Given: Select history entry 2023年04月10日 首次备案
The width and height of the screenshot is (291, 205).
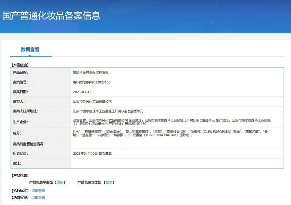Looking at the screenshot, I should pyautogui.click(x=92, y=154).
